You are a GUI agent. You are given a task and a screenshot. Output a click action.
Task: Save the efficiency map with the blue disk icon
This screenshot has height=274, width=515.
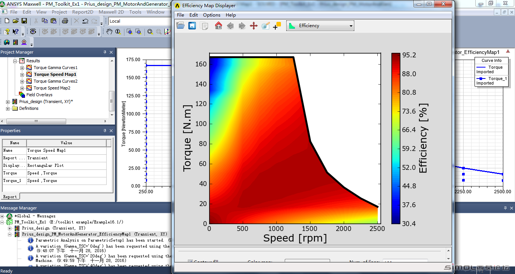pos(192,26)
